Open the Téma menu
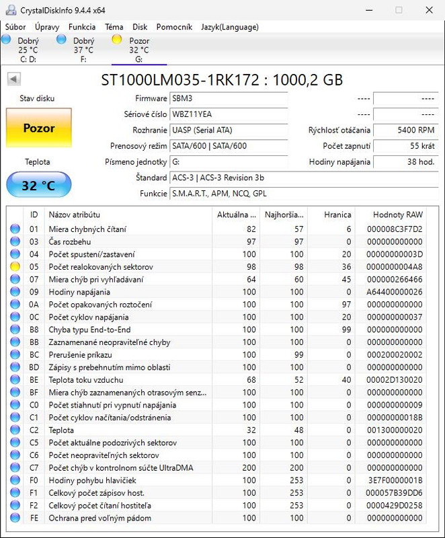445x538 pixels. [x=114, y=27]
